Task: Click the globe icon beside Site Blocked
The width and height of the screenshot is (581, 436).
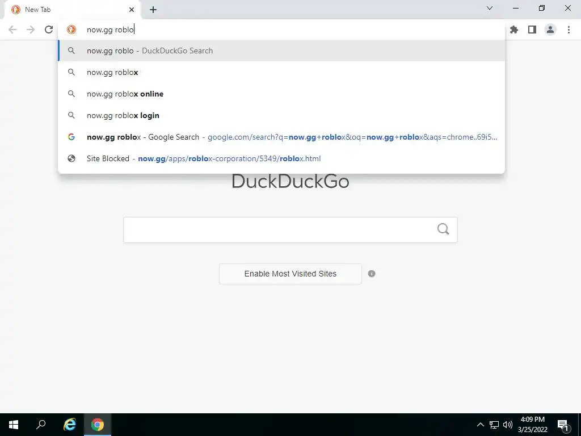Action: (71, 158)
